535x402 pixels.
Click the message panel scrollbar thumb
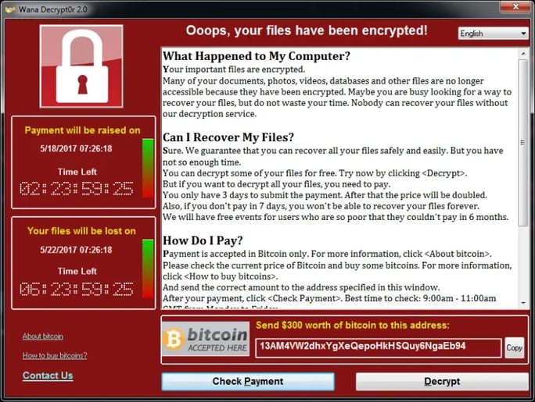point(523,143)
